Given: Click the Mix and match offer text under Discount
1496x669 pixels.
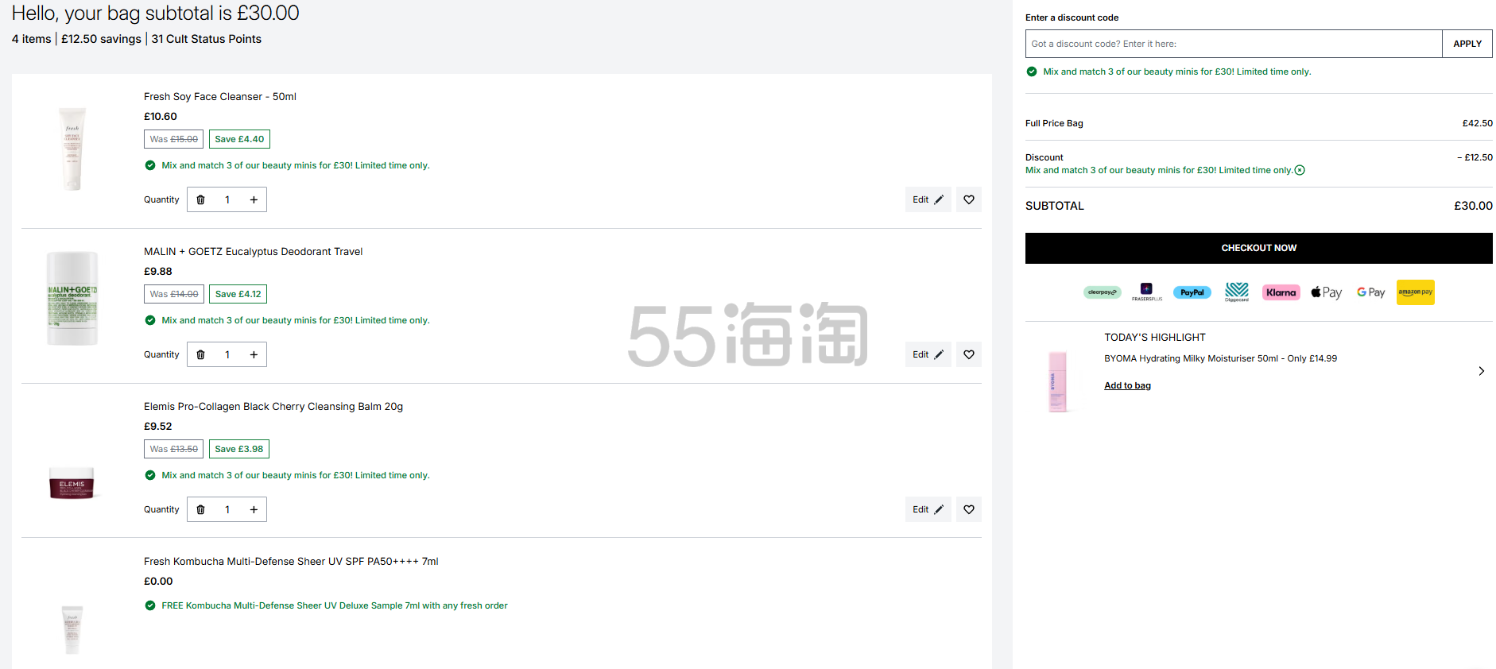Looking at the screenshot, I should 1159,170.
